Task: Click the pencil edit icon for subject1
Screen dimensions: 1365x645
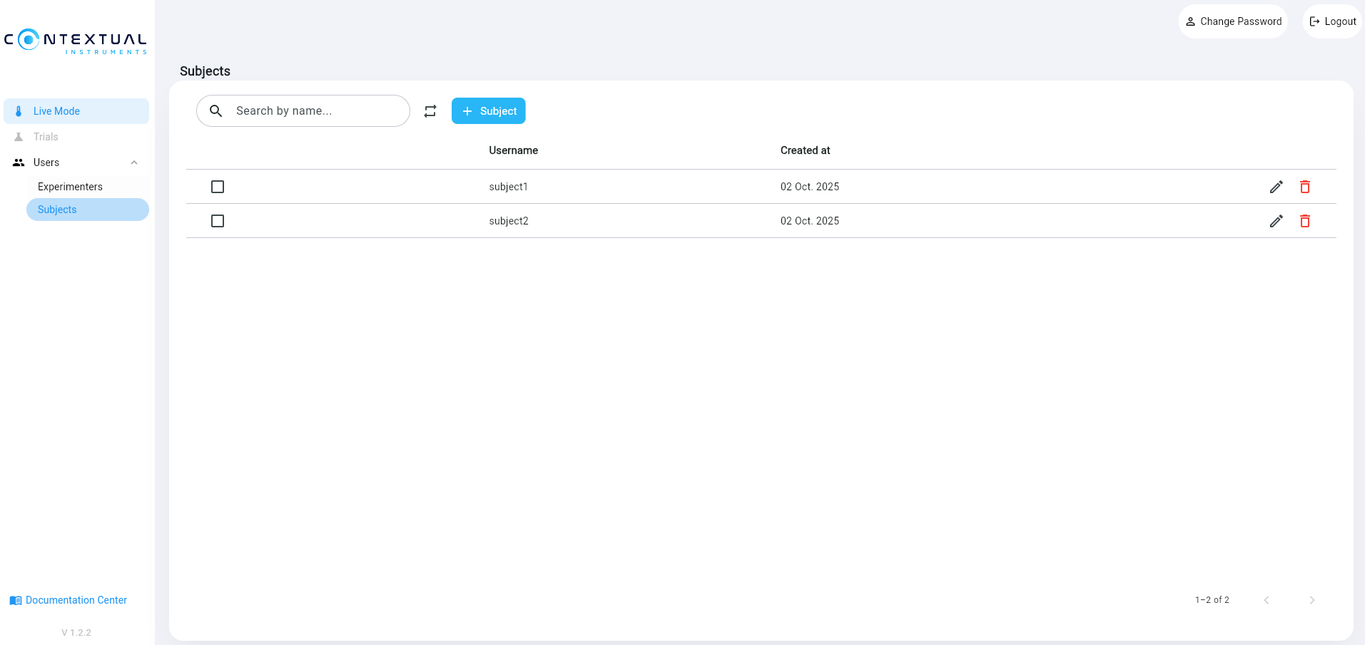Action: point(1276,187)
